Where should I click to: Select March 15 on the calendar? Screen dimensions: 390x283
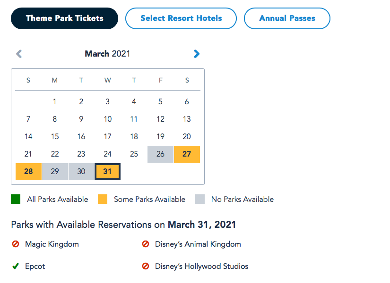click(x=55, y=136)
